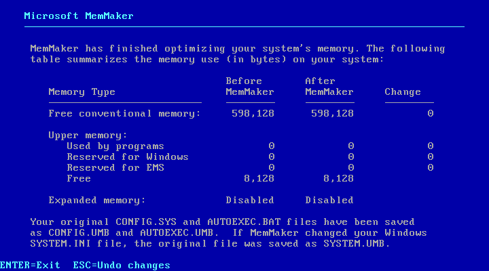Select After value of Free conventional memory
This screenshot has width=489, height=271.
click(x=332, y=114)
